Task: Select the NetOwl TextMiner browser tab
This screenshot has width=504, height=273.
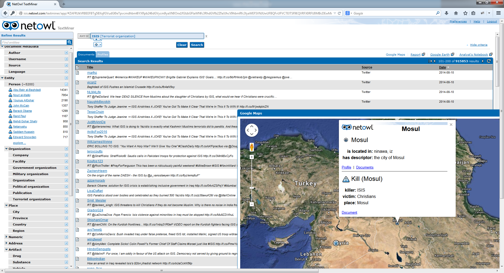Action: (31, 4)
